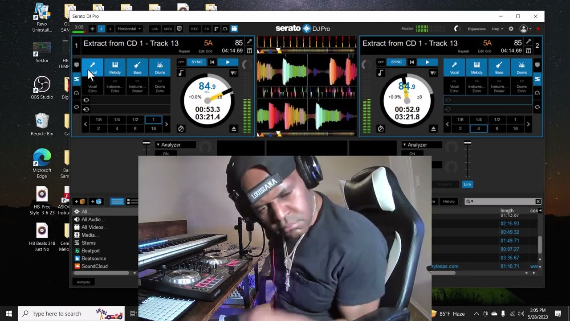This screenshot has height=321, width=570.
Task: Click the slip mode icon on deck 2
Action: tap(381, 129)
